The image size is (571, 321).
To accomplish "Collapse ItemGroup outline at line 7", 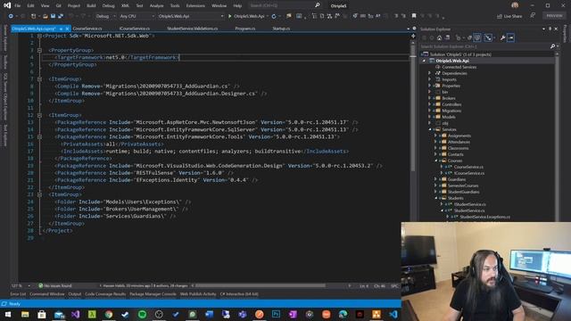I will [39, 79].
